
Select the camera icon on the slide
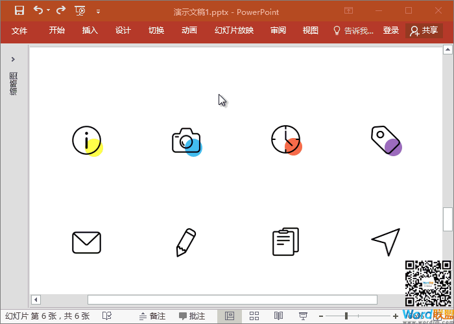point(186,141)
